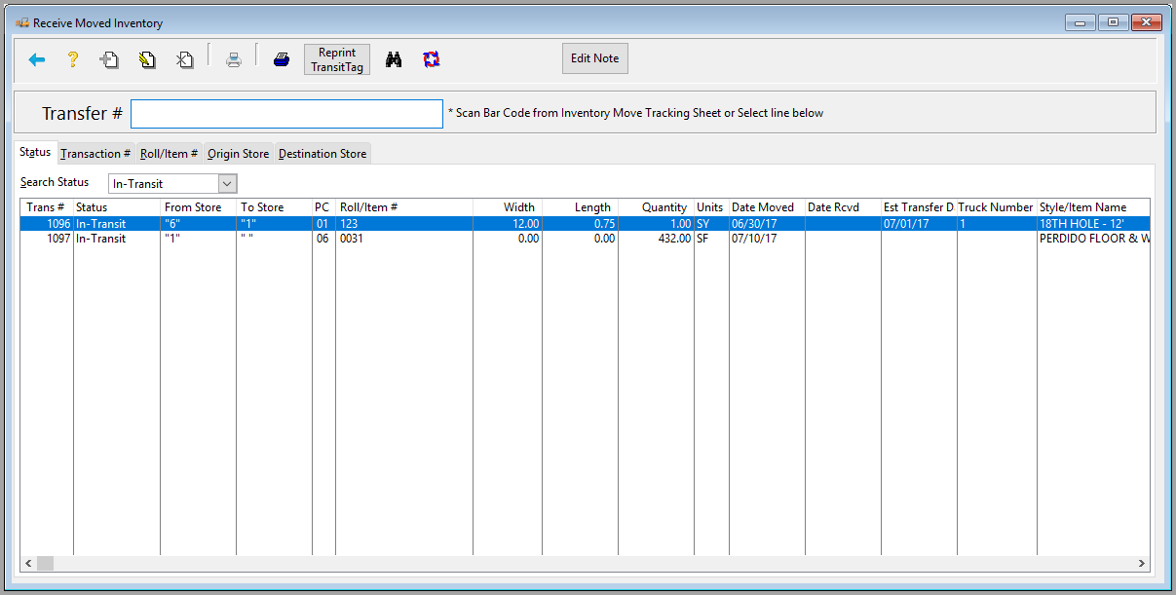
Task: Click the Date Moved column header
Action: pyautogui.click(x=767, y=207)
